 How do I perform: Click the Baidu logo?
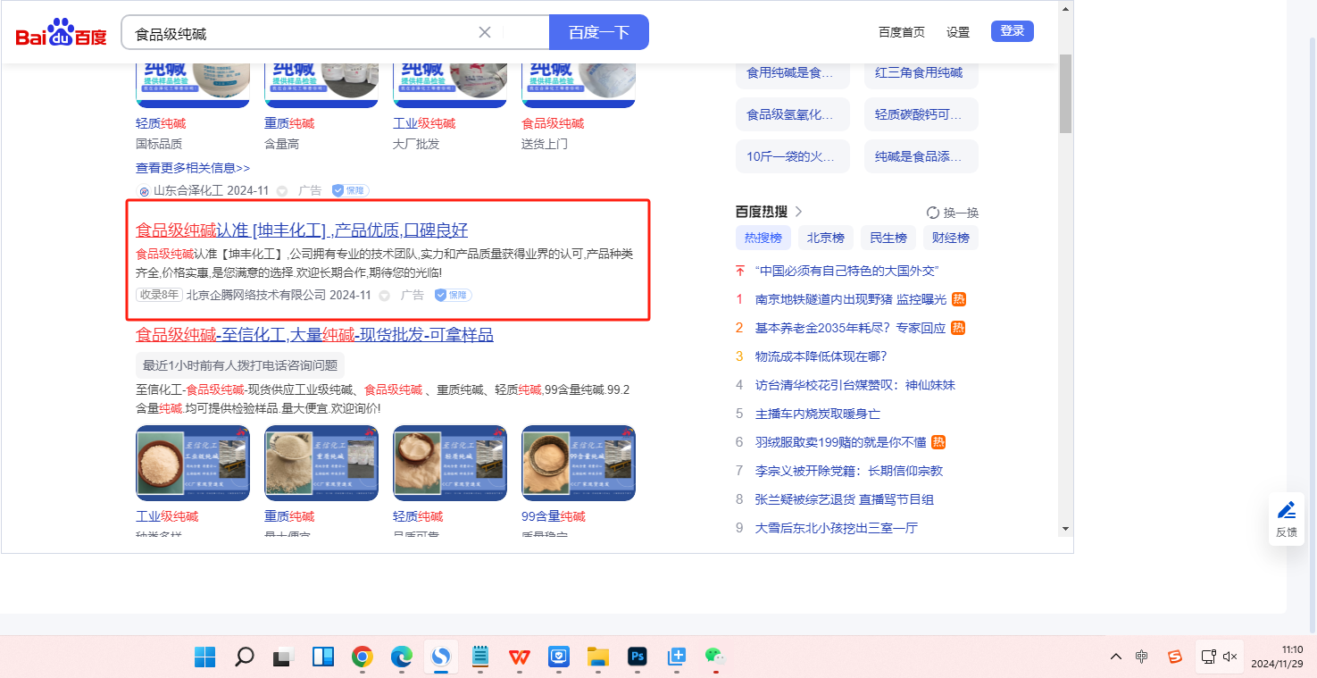coord(61,33)
